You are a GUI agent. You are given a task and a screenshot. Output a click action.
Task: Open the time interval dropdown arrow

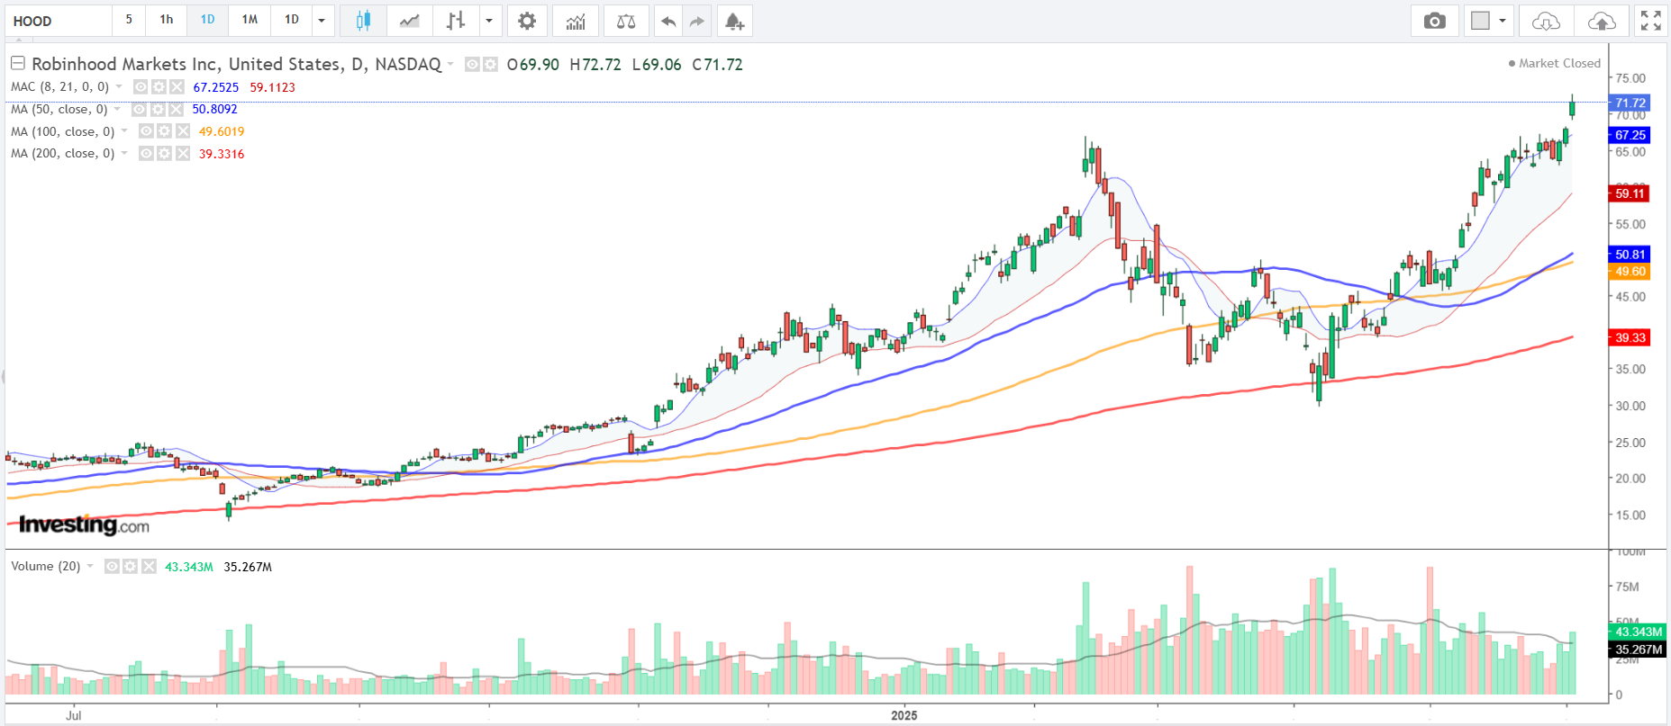[x=322, y=21]
